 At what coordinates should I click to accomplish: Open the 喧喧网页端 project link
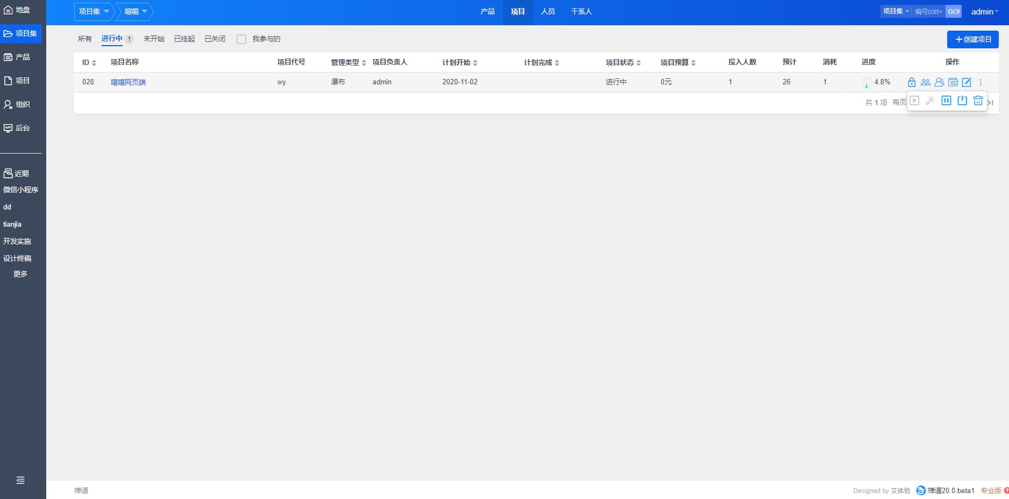point(128,82)
